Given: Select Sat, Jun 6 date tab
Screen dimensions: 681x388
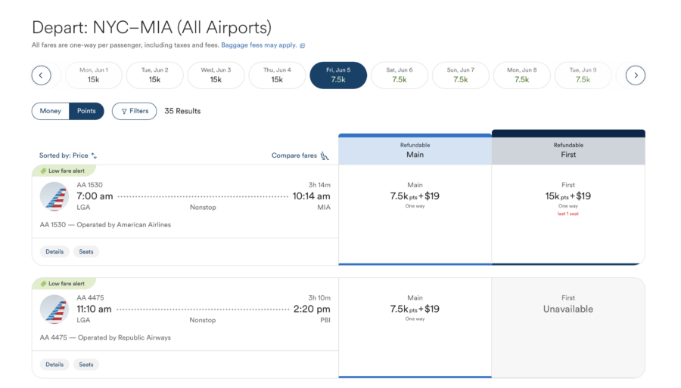Looking at the screenshot, I should tap(400, 75).
